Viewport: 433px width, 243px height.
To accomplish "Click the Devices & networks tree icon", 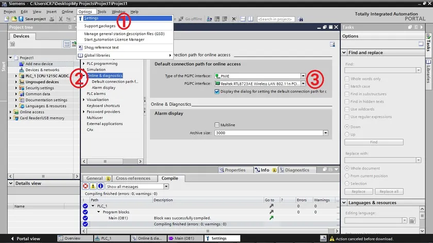I will coord(22,70).
